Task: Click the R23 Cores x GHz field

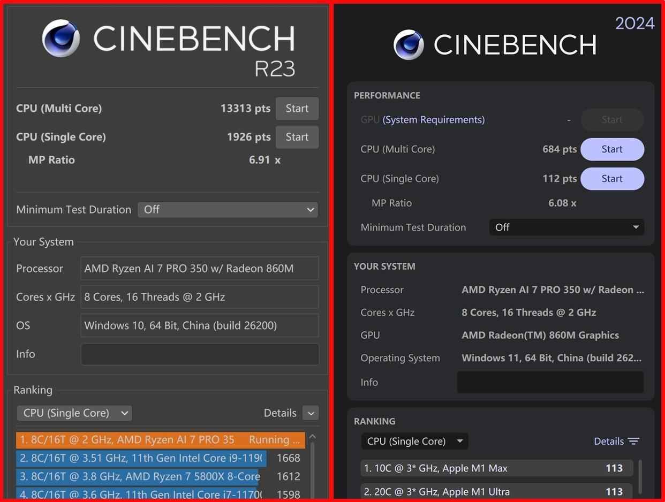Action: click(200, 297)
